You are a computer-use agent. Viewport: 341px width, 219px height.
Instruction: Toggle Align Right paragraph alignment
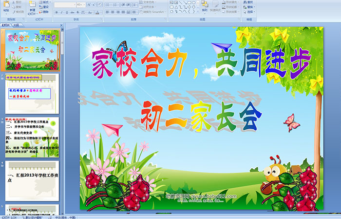click(118, 12)
